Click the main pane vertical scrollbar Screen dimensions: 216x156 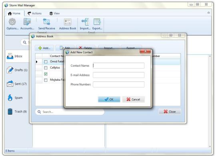pos(210,101)
